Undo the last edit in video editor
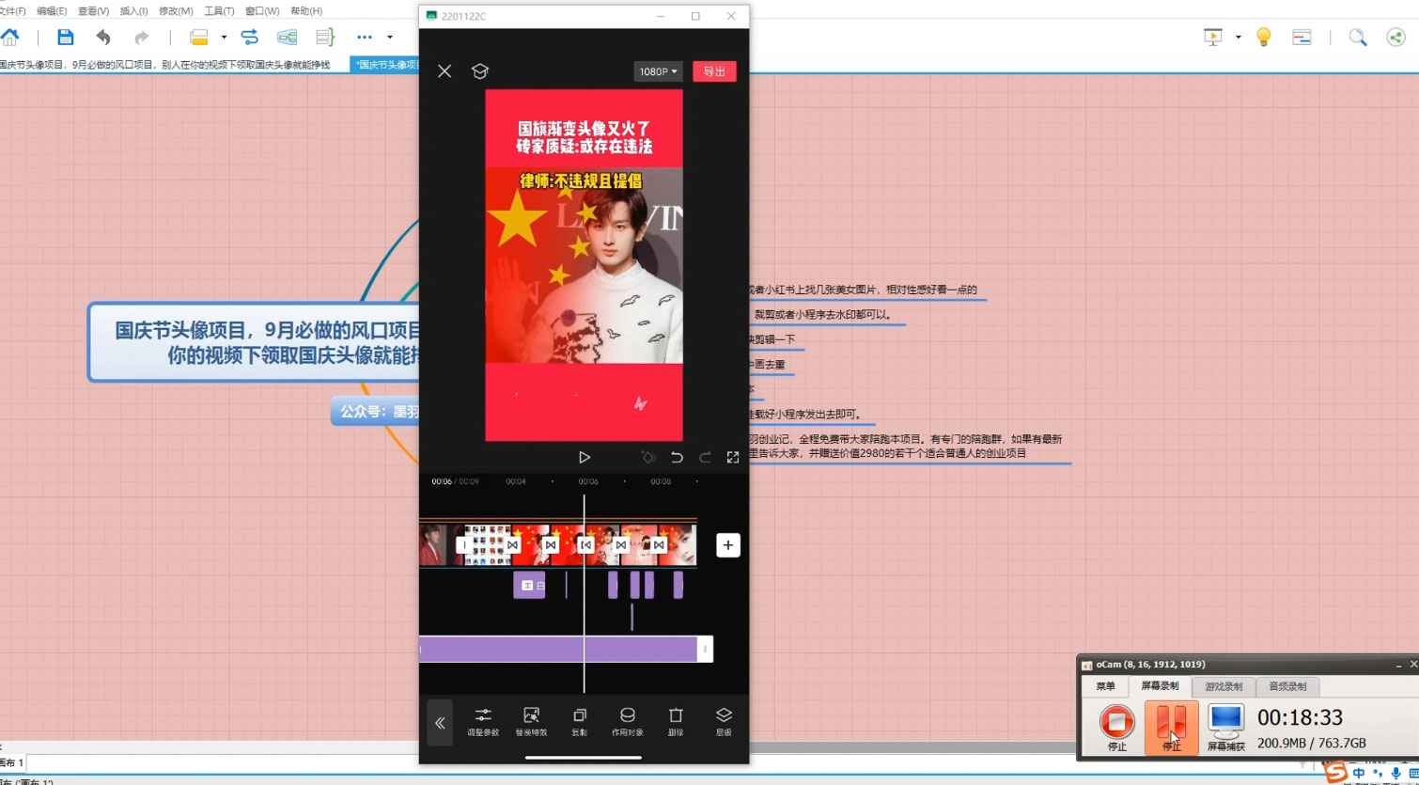The width and height of the screenshot is (1419, 785). point(677,458)
